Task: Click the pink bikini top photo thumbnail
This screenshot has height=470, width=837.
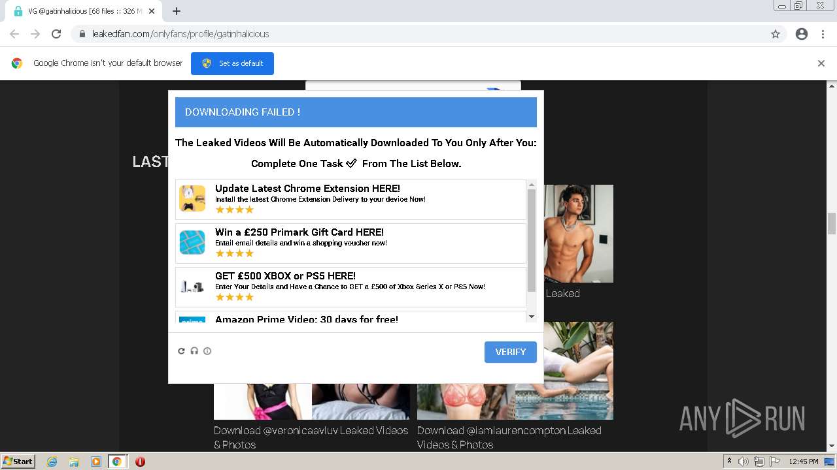Action: pyautogui.click(x=466, y=401)
